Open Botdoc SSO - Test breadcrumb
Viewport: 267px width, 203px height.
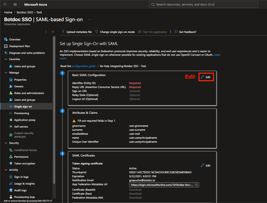tap(29, 12)
